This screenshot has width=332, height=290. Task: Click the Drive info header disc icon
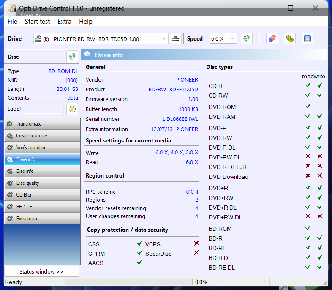[x=87, y=55]
